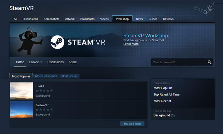Switch to the Most Recent tab
223x134 pixels.
pyautogui.click(x=69, y=76)
